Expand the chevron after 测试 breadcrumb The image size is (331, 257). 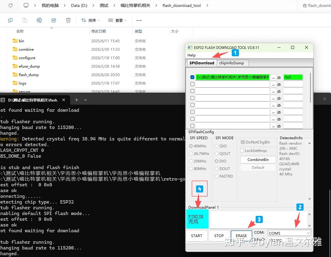coord(114,5)
